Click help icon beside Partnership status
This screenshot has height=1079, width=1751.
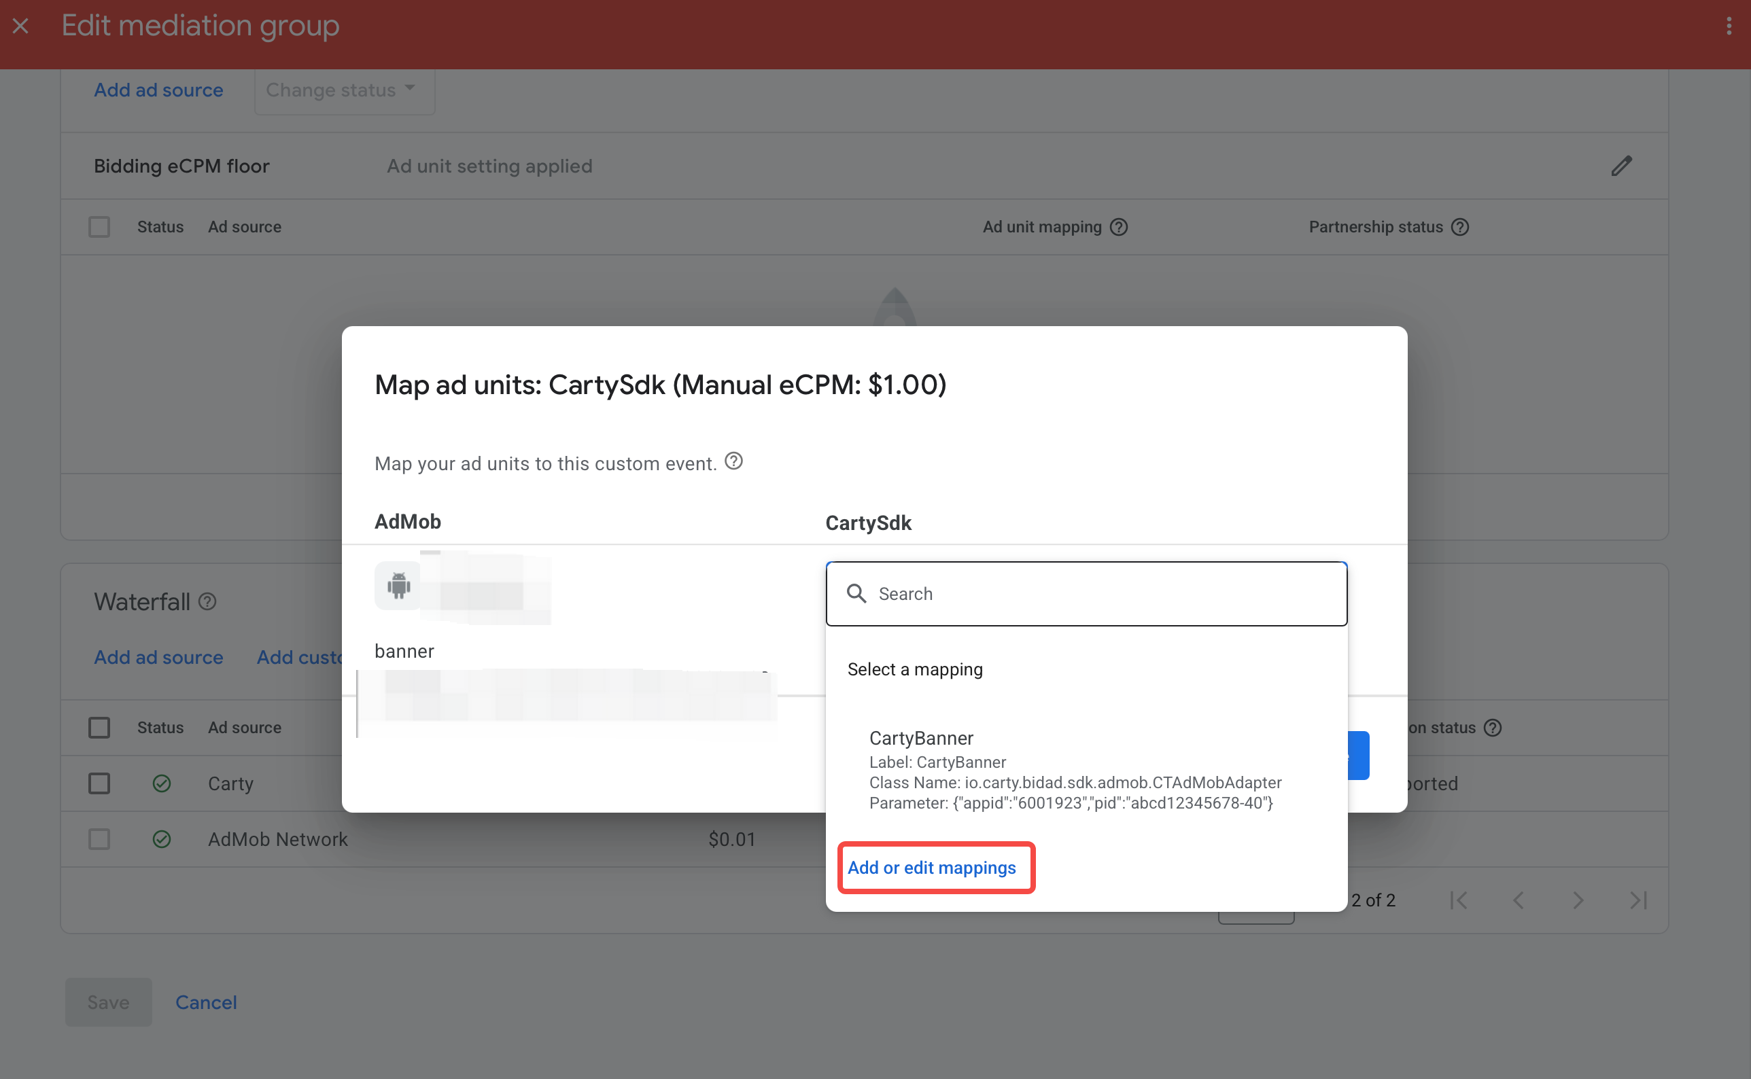coord(1460,227)
